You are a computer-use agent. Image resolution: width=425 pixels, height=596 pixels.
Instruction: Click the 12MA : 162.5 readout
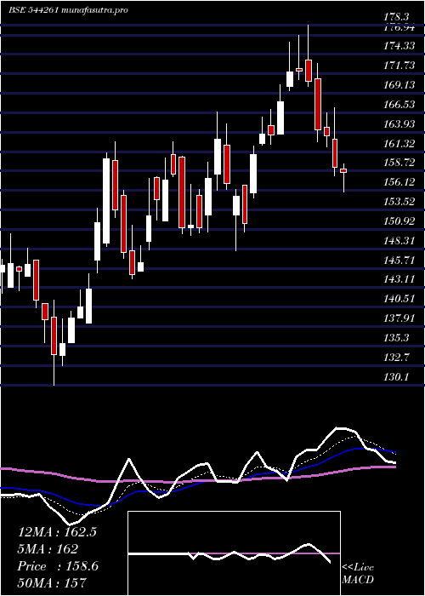pyautogui.click(x=57, y=532)
